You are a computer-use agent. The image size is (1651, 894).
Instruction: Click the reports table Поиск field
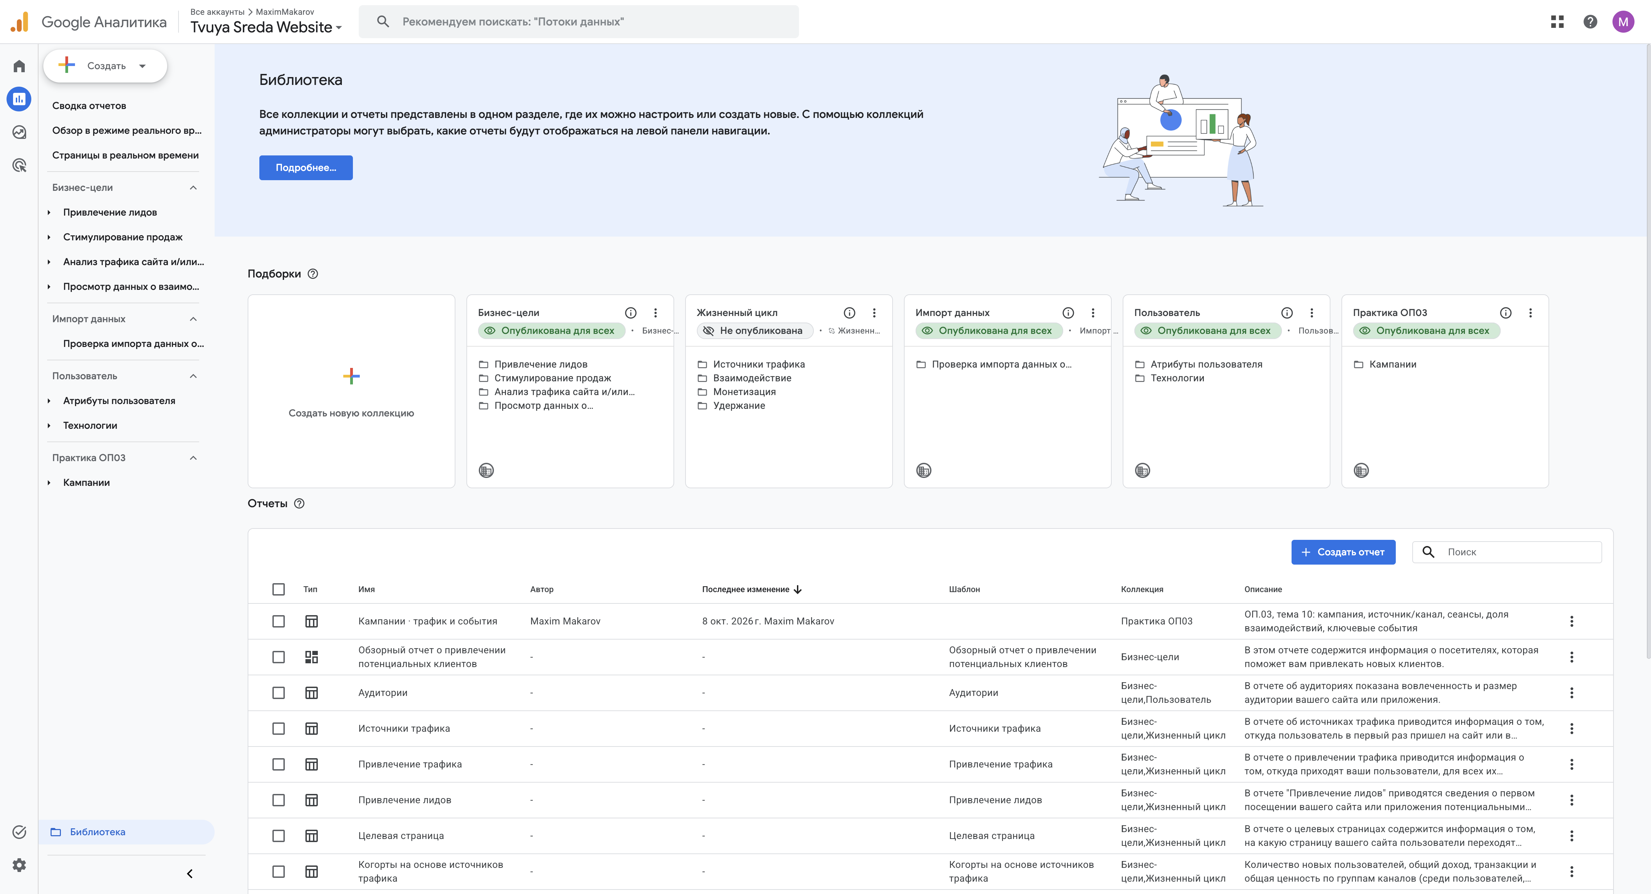1506,552
